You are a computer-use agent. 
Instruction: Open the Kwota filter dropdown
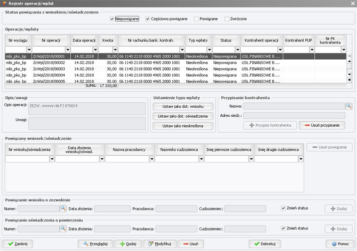point(115,50)
